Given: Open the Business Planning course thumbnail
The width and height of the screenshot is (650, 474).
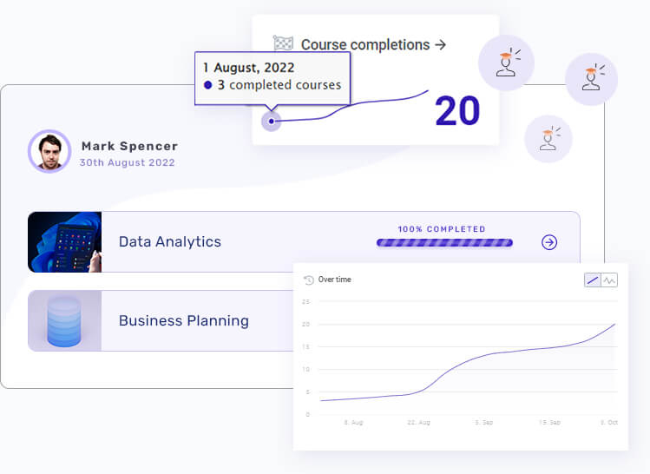Looking at the screenshot, I should tap(65, 320).
